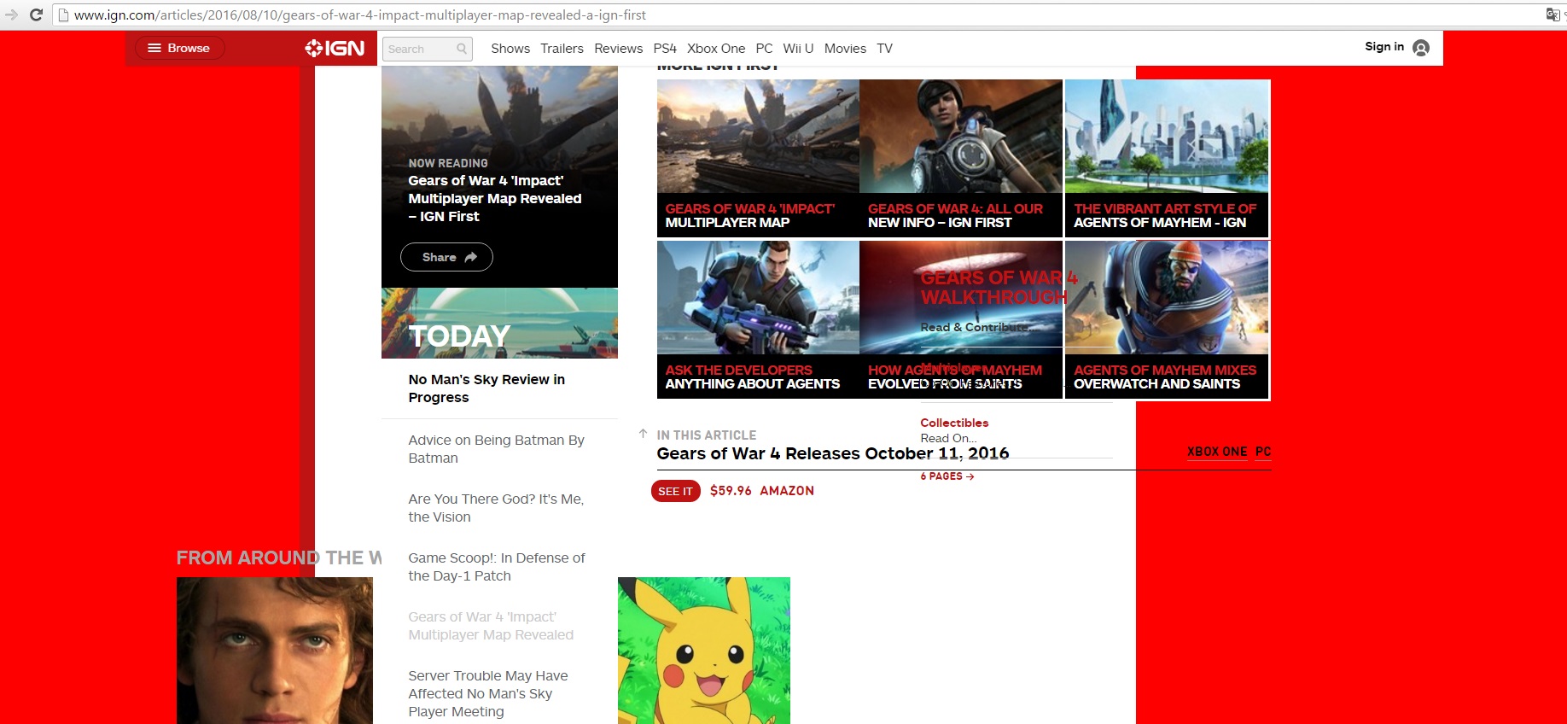The height and width of the screenshot is (724, 1567).
Task: Select Xbox One in the top navigation bar
Action: [716, 49]
